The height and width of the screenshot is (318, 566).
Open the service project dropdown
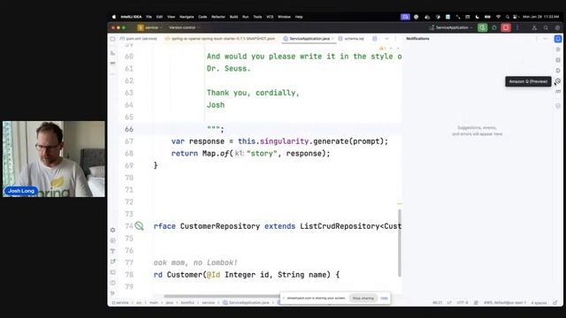tap(149, 27)
